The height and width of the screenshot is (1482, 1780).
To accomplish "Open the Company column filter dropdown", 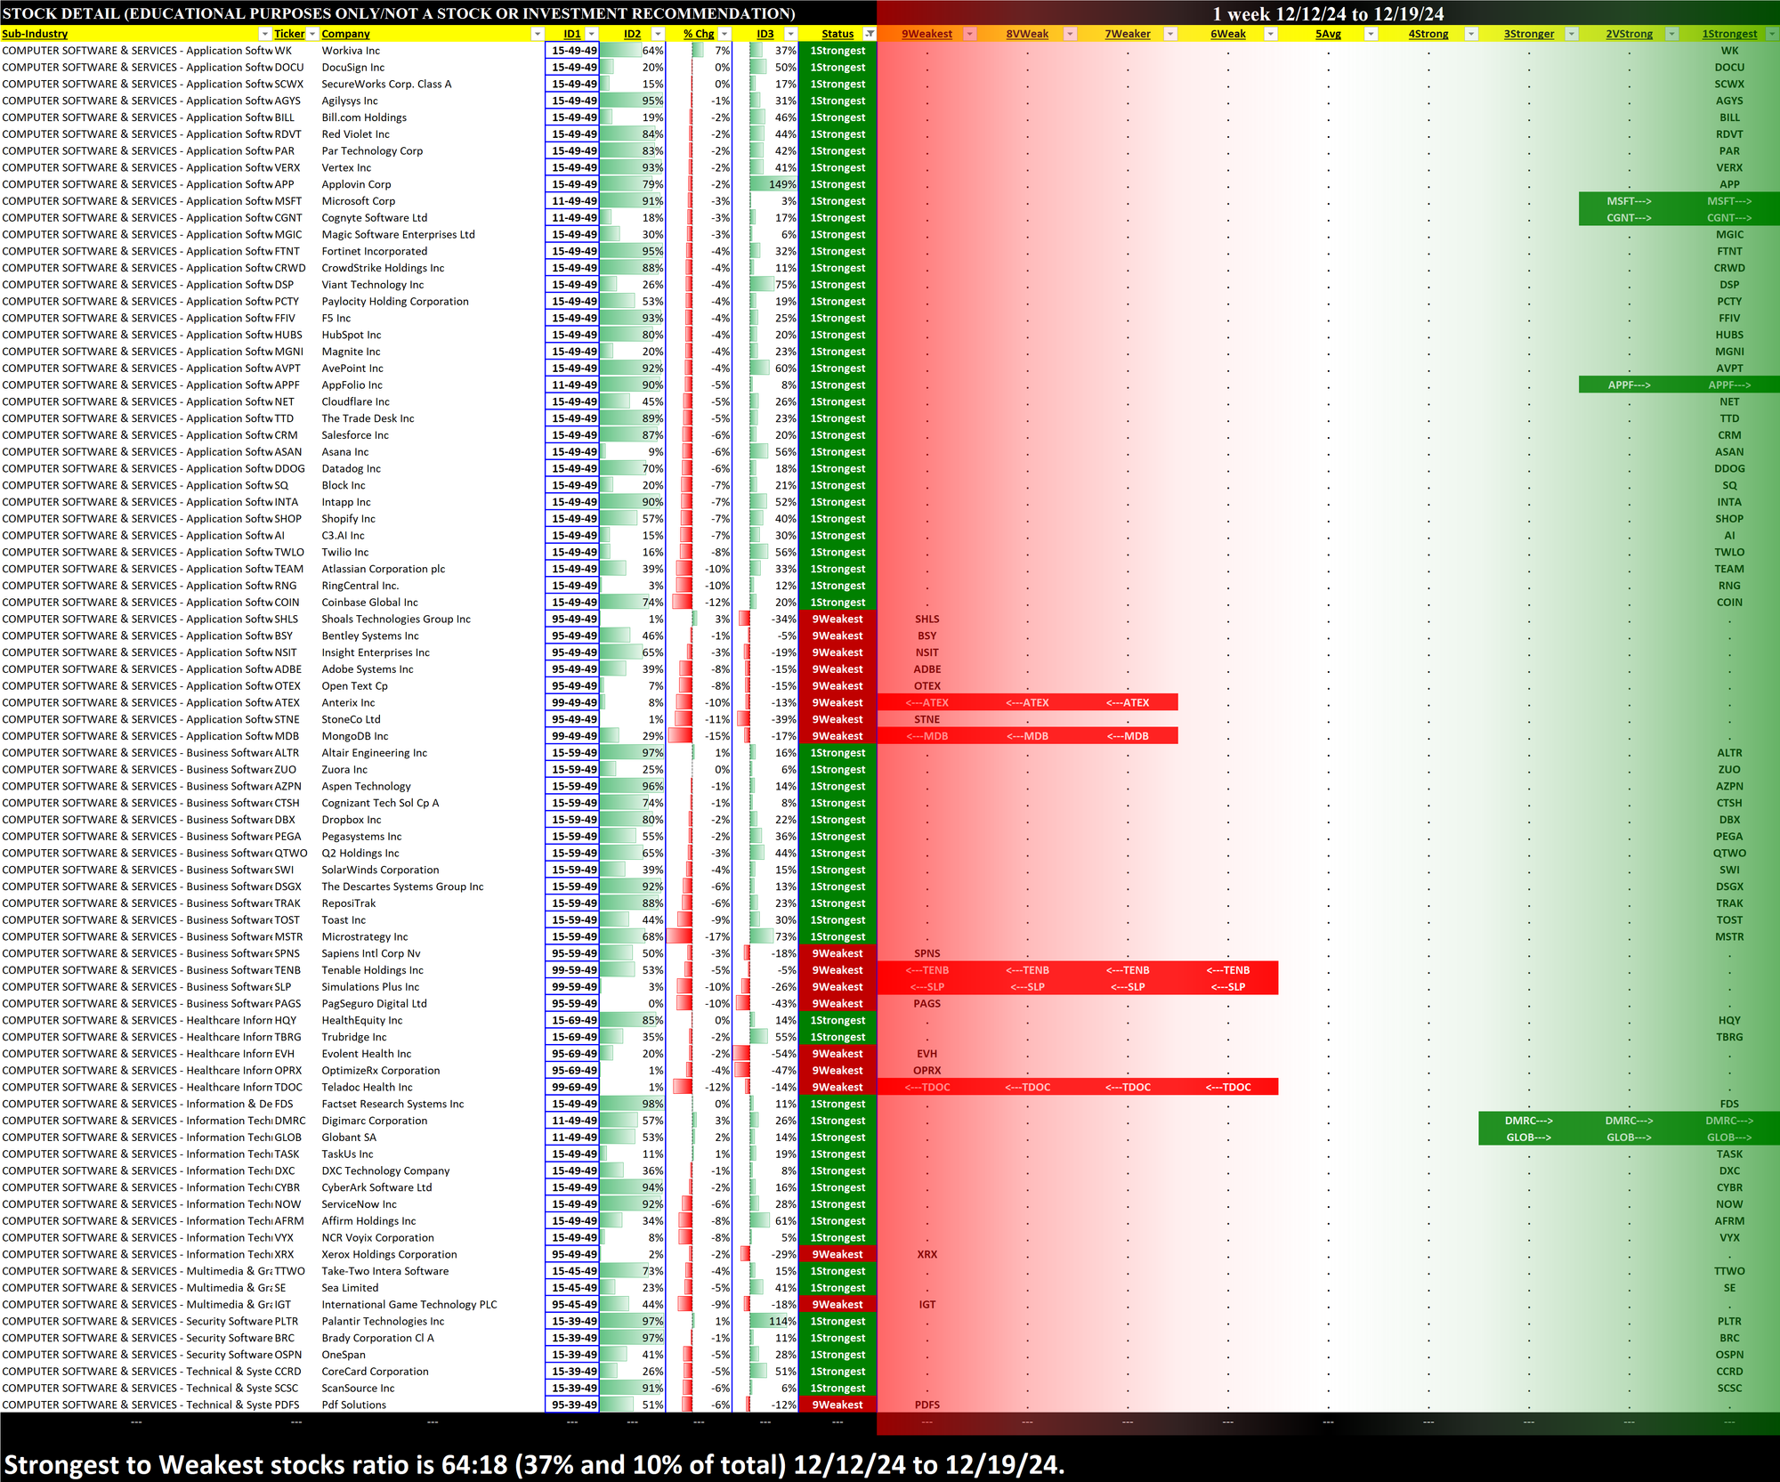I will pos(537,34).
